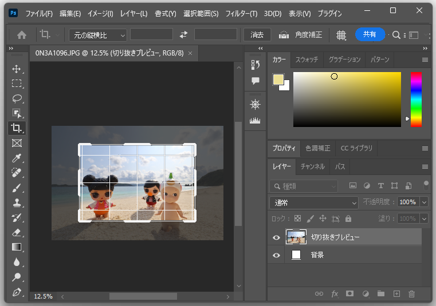Select the Object Selection tool
The width and height of the screenshot is (436, 306).
pos(17,113)
